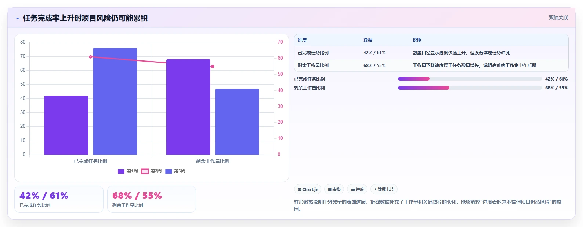Click the 双轴关联 label in header
Image resolution: width=583 pixels, height=227 pixels.
tap(558, 18)
